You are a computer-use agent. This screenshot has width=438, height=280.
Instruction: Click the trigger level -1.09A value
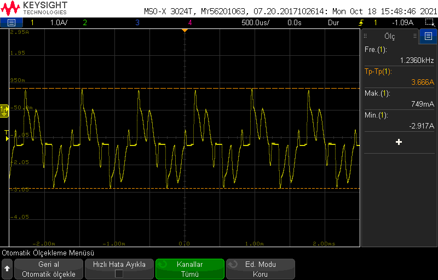click(402, 23)
